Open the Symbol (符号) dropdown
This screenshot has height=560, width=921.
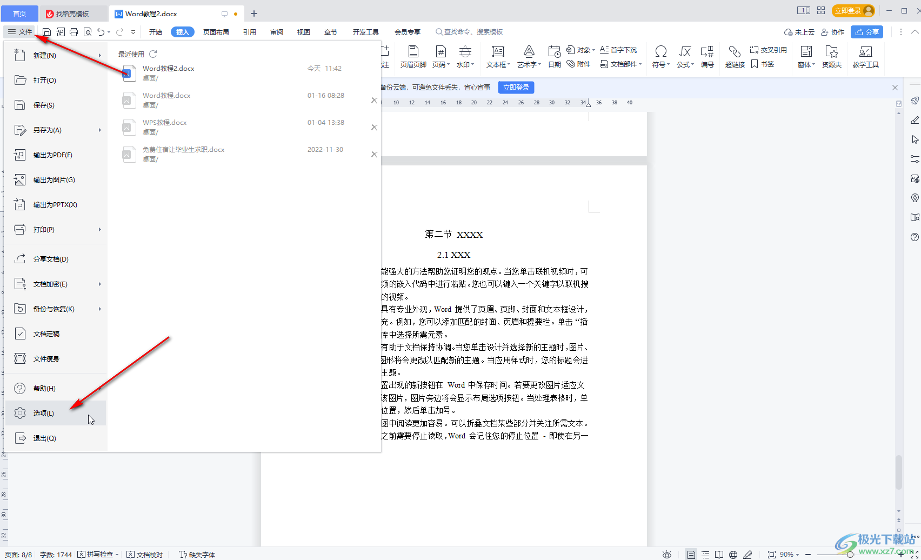[x=660, y=64]
